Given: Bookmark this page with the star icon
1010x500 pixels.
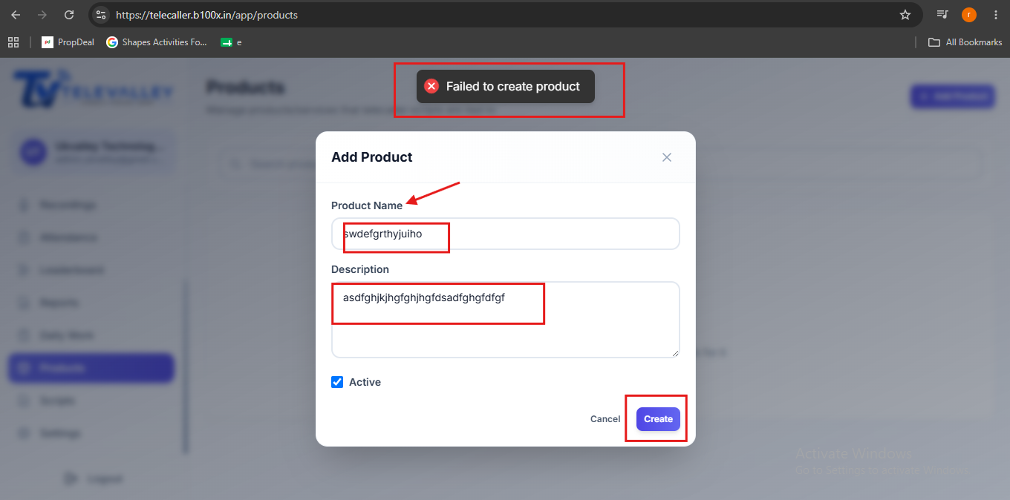Looking at the screenshot, I should tap(905, 15).
